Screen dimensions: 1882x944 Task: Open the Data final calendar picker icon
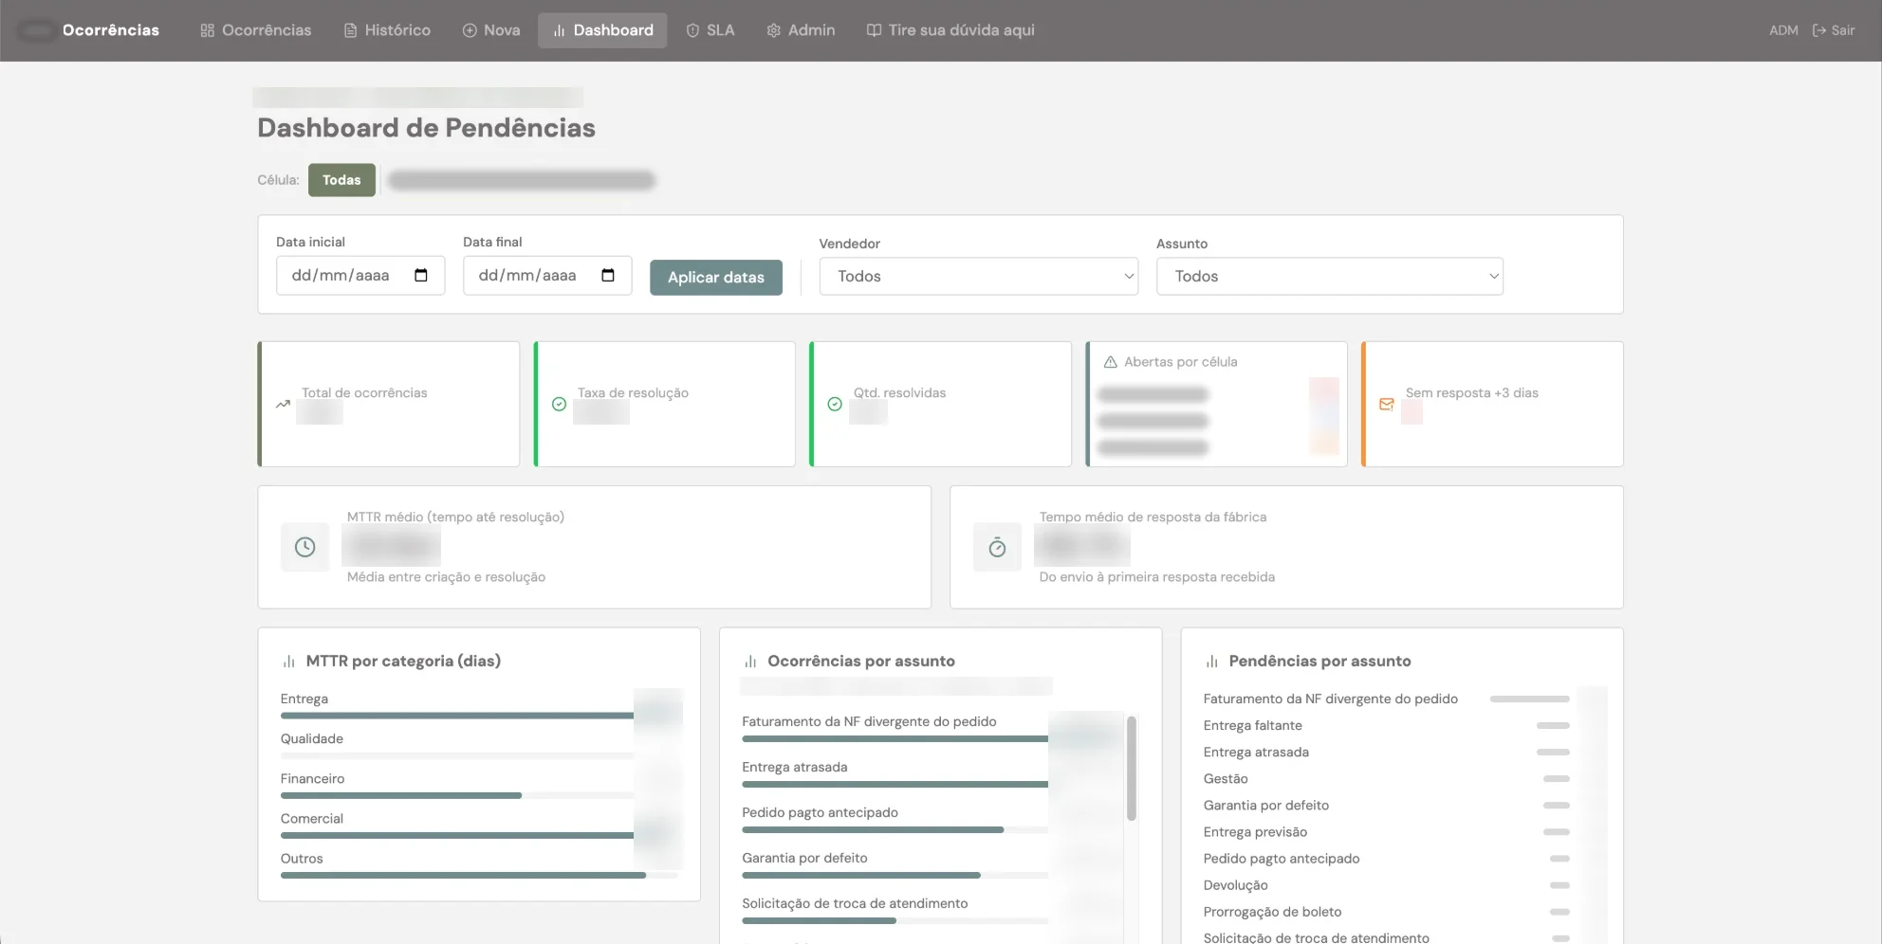coord(608,276)
